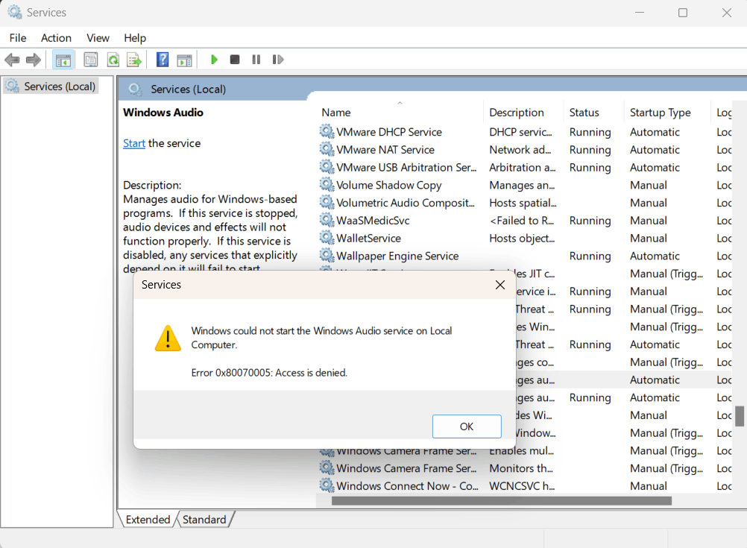Click the horizontal scrollbar of the services list
The image size is (747, 548).
click(x=502, y=501)
